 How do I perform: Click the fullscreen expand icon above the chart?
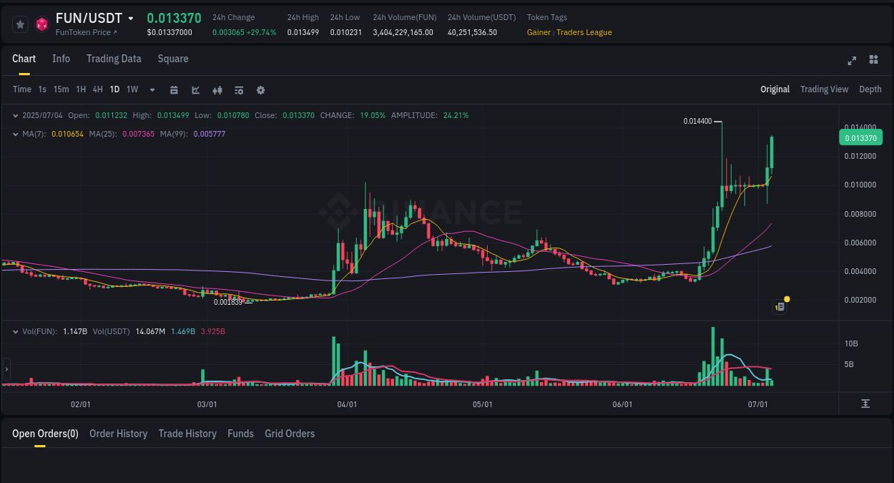(x=852, y=61)
